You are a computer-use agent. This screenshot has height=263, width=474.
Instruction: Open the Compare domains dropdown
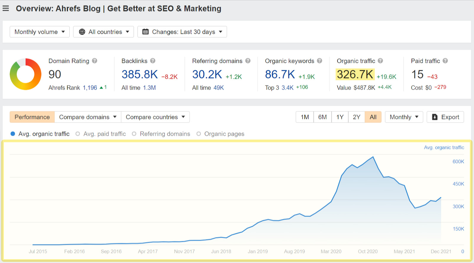pos(88,117)
